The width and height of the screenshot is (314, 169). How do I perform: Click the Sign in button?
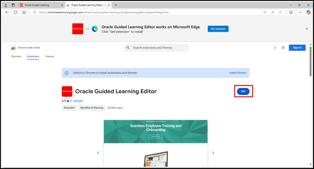[x=297, y=48]
